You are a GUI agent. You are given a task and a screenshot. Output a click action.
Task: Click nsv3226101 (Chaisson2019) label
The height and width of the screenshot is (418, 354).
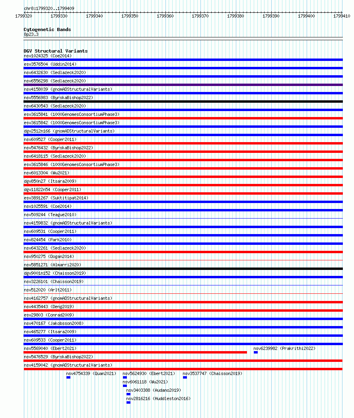54,281
